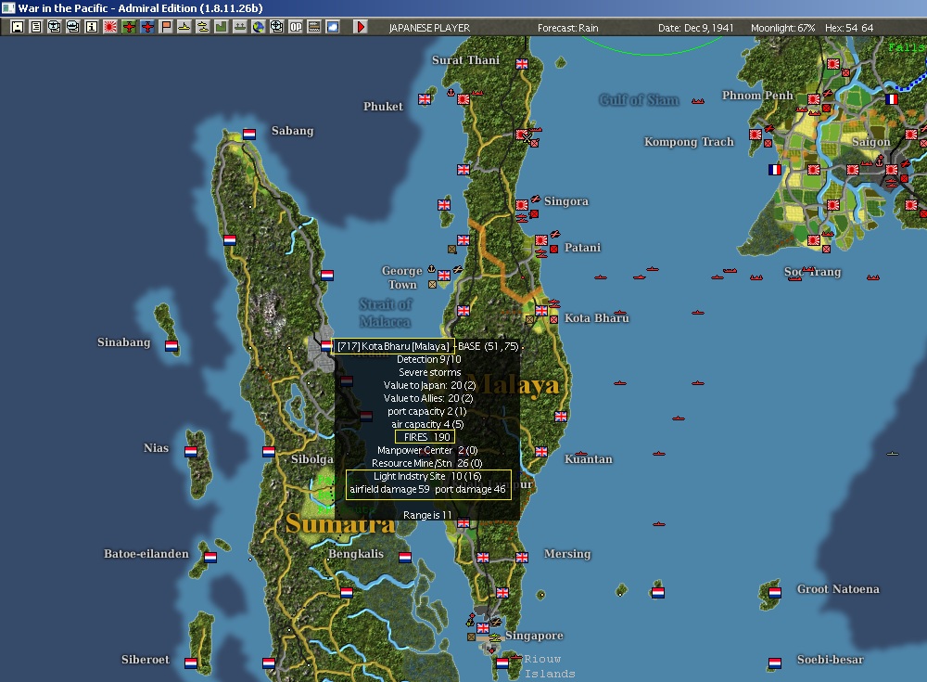The height and width of the screenshot is (682, 927).
Task: Select the Japanese flag at Kompong Trach
Action: (756, 135)
